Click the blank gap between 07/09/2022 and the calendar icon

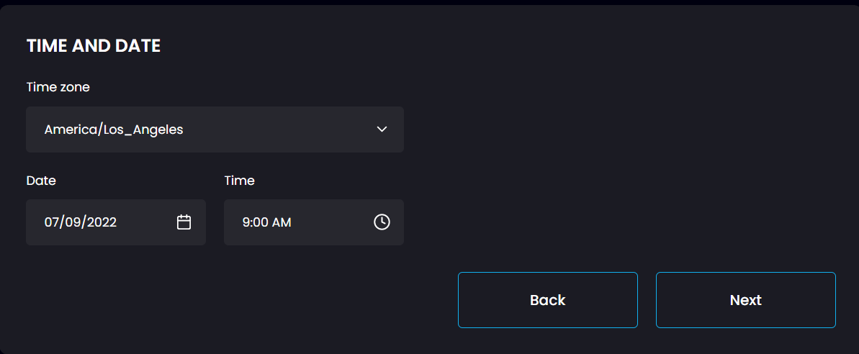[x=147, y=222]
